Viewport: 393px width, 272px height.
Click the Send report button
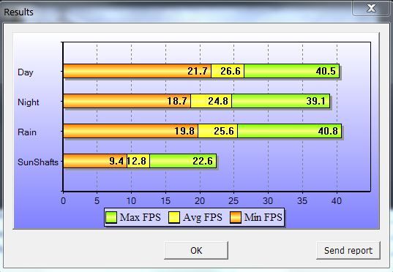(348, 250)
